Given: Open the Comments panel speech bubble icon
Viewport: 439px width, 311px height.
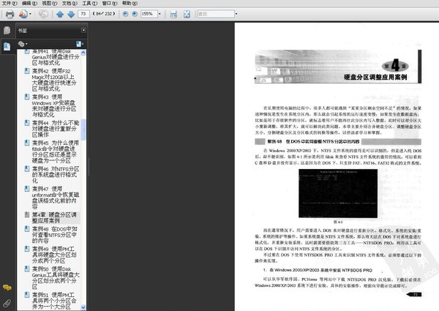Looking at the screenshot, I should click(x=7, y=288).
